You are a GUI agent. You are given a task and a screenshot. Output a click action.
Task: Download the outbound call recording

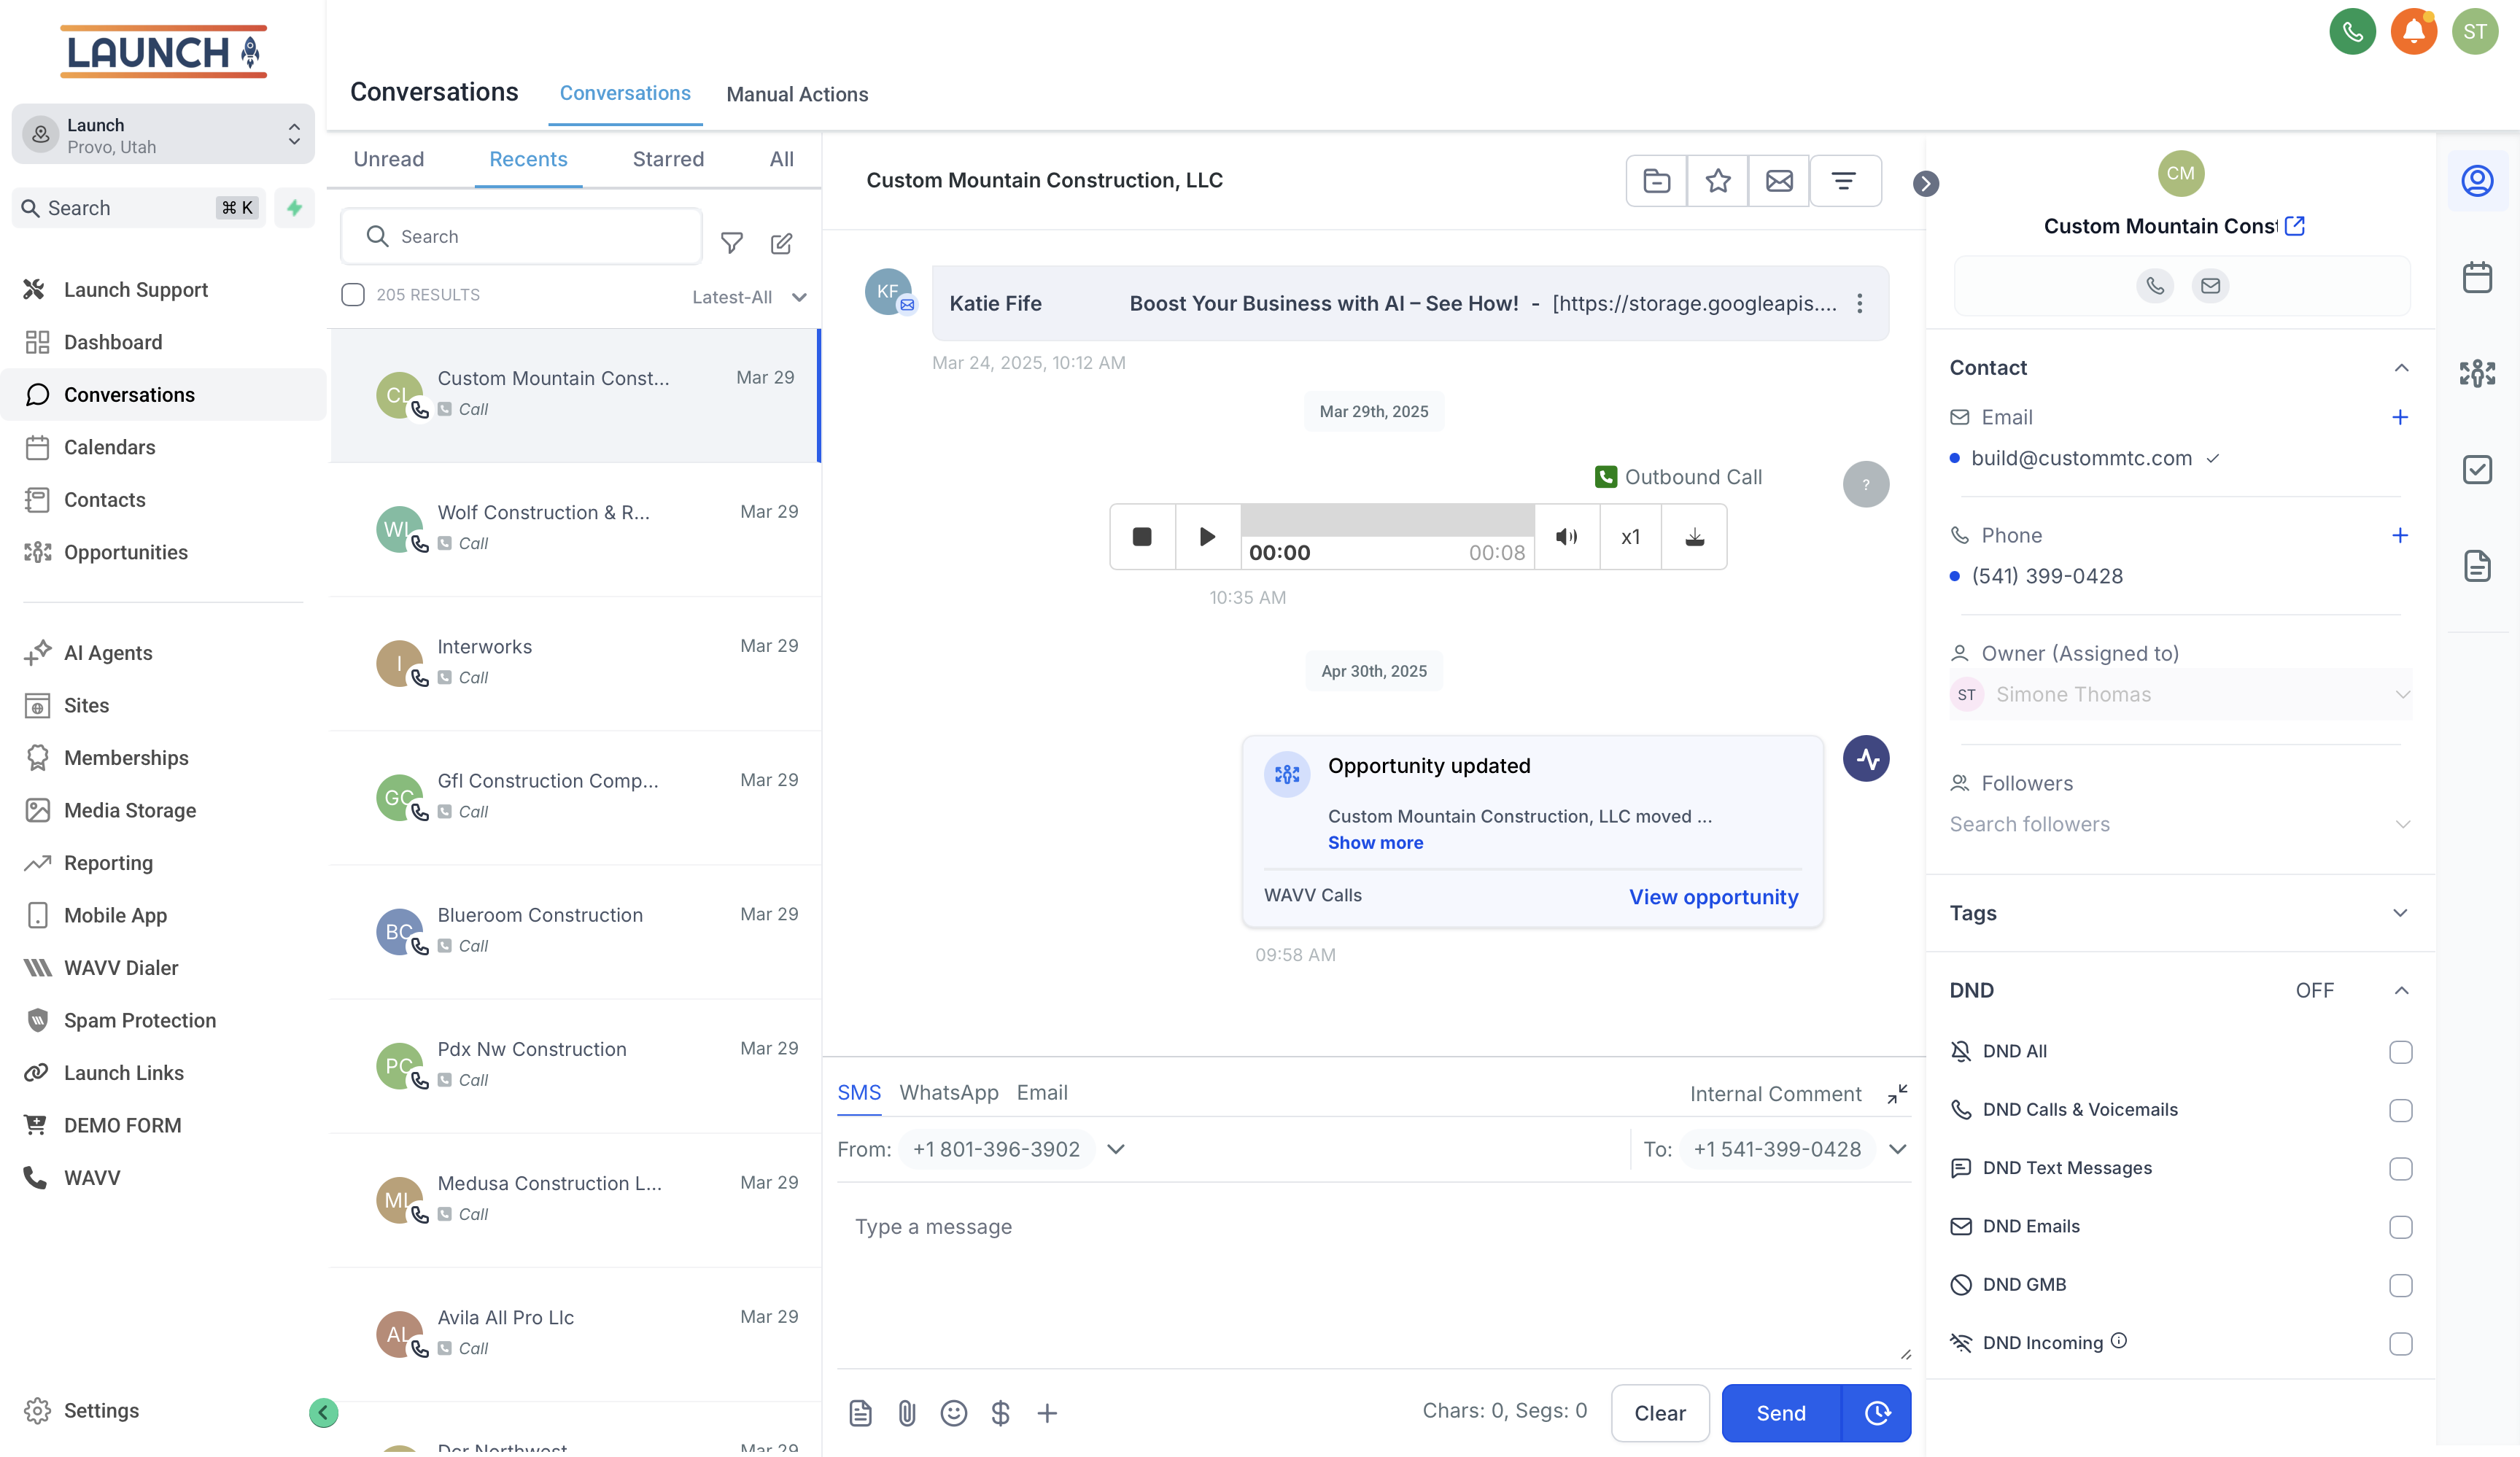(1694, 537)
